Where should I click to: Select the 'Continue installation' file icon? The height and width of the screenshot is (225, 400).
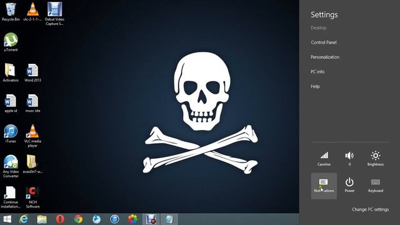[x=11, y=197]
